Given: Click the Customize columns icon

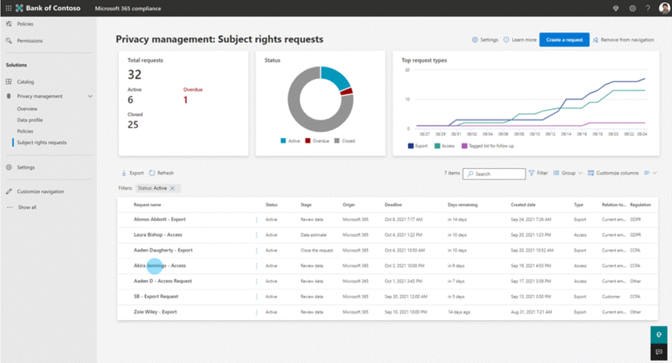Looking at the screenshot, I should [591, 173].
